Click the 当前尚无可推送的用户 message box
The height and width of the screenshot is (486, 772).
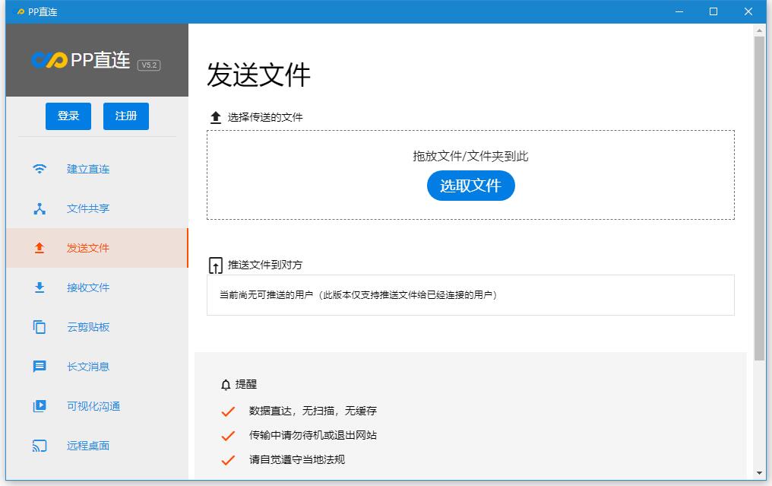point(470,295)
